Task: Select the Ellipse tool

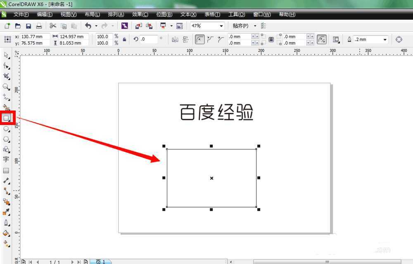Action: (6, 129)
